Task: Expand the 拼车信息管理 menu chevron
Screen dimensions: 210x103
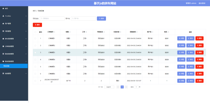Action: 26,39
